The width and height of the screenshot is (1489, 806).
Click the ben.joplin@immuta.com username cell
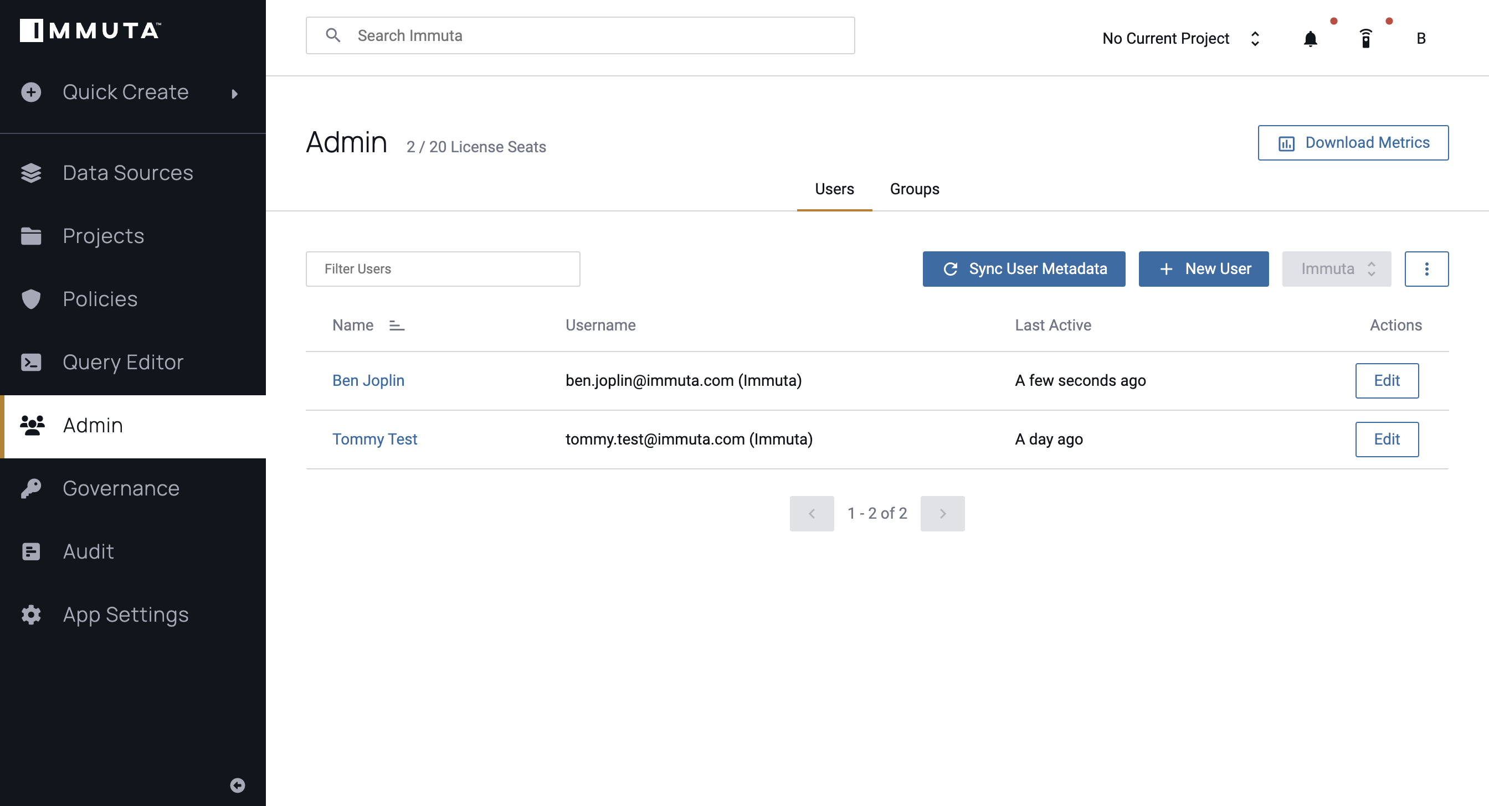point(683,380)
